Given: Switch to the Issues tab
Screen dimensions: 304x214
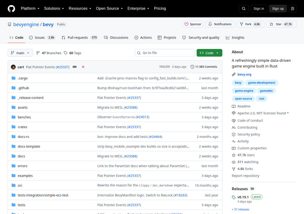Looking at the screenshot, I should (42, 37).
